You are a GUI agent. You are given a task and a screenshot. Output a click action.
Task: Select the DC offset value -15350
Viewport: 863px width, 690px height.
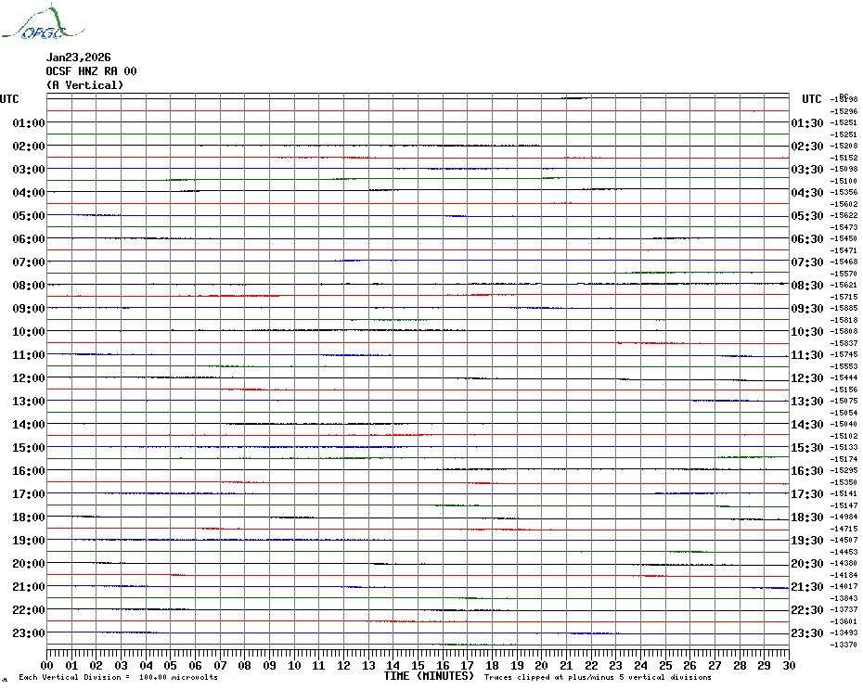(x=844, y=482)
